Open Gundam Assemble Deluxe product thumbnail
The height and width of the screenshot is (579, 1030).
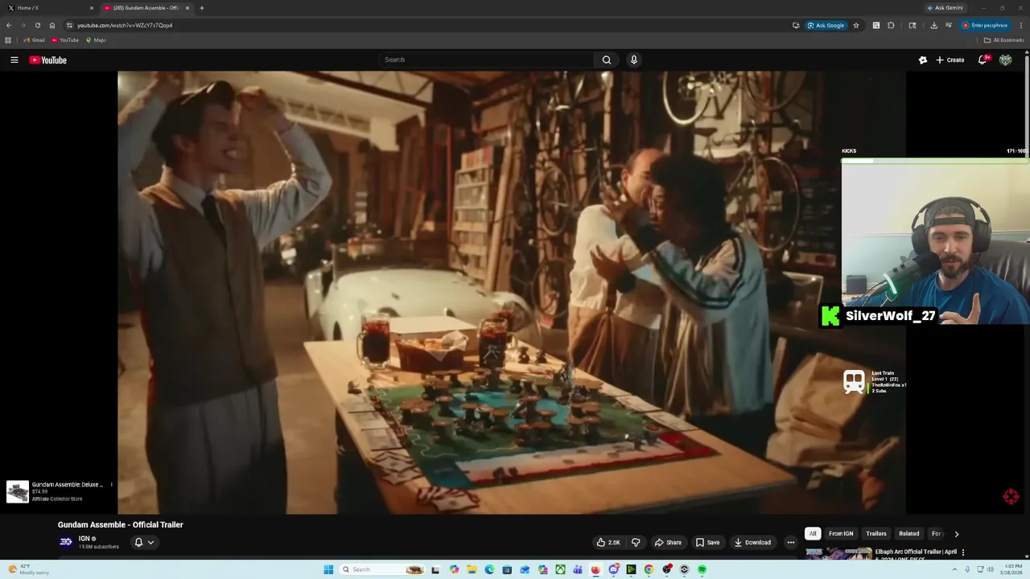coord(18,491)
